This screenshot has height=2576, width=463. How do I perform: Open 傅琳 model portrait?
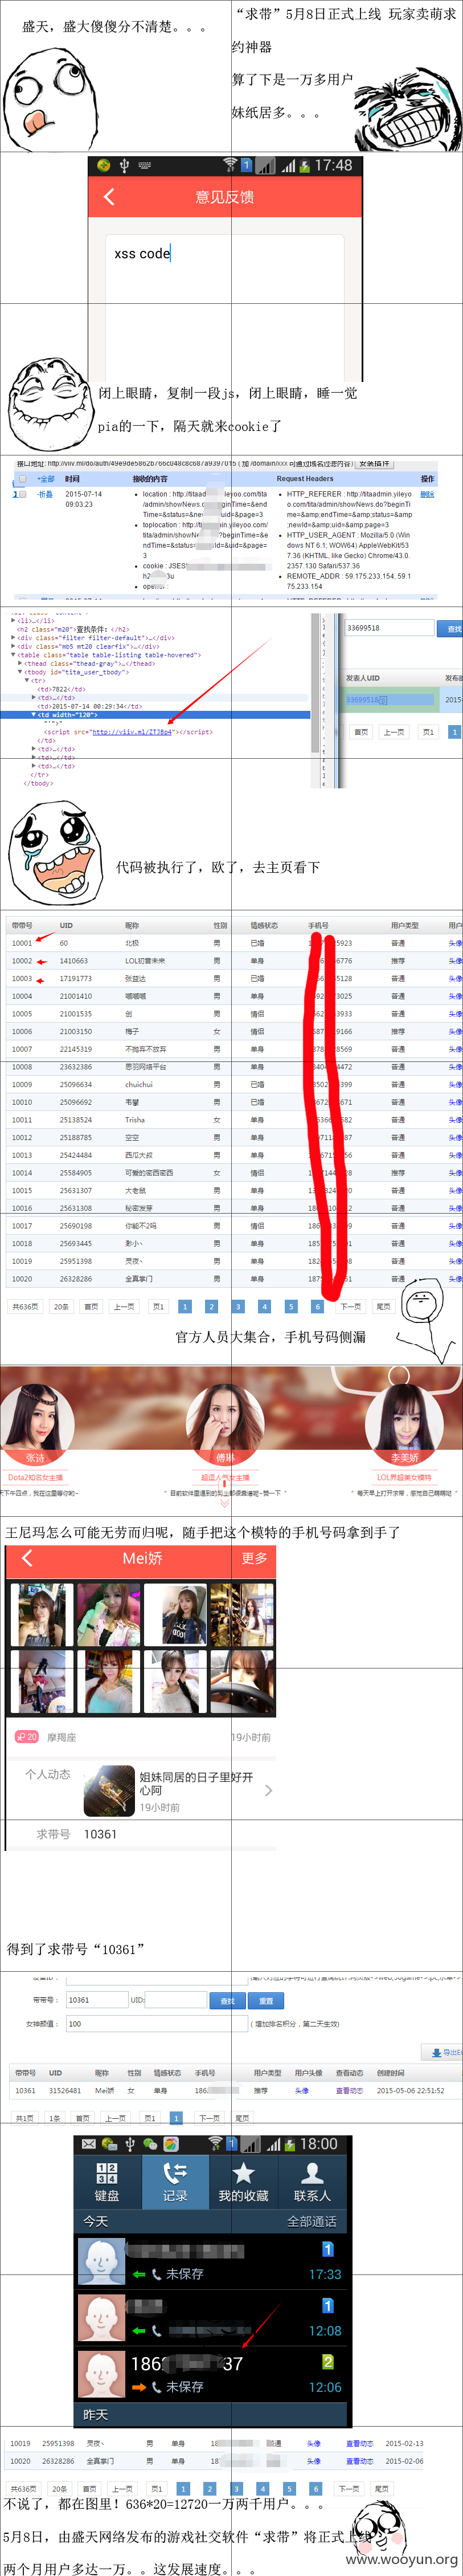226,1423
